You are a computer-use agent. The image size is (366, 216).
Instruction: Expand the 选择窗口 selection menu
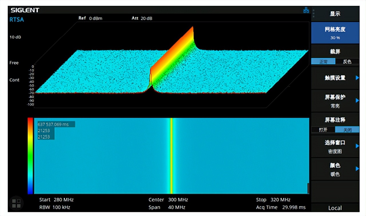[335, 146]
